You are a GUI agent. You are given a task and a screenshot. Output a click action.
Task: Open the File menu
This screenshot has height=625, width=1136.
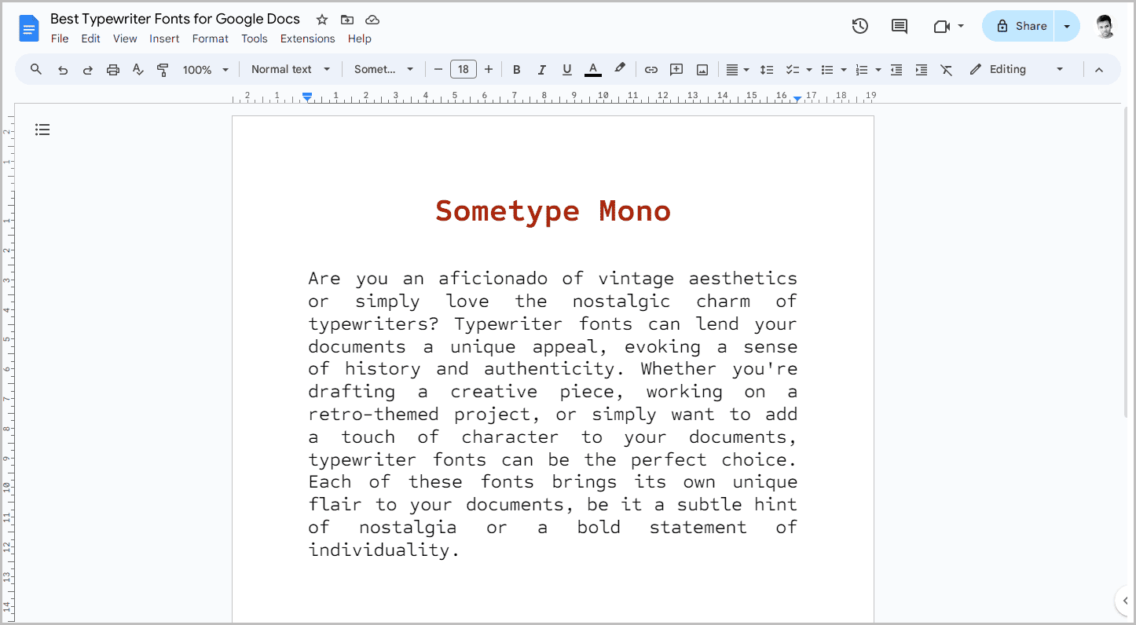point(60,38)
